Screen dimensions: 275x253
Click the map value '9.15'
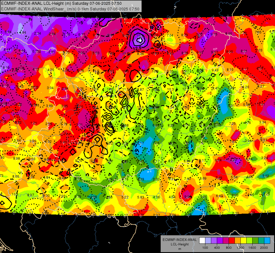(214, 34)
